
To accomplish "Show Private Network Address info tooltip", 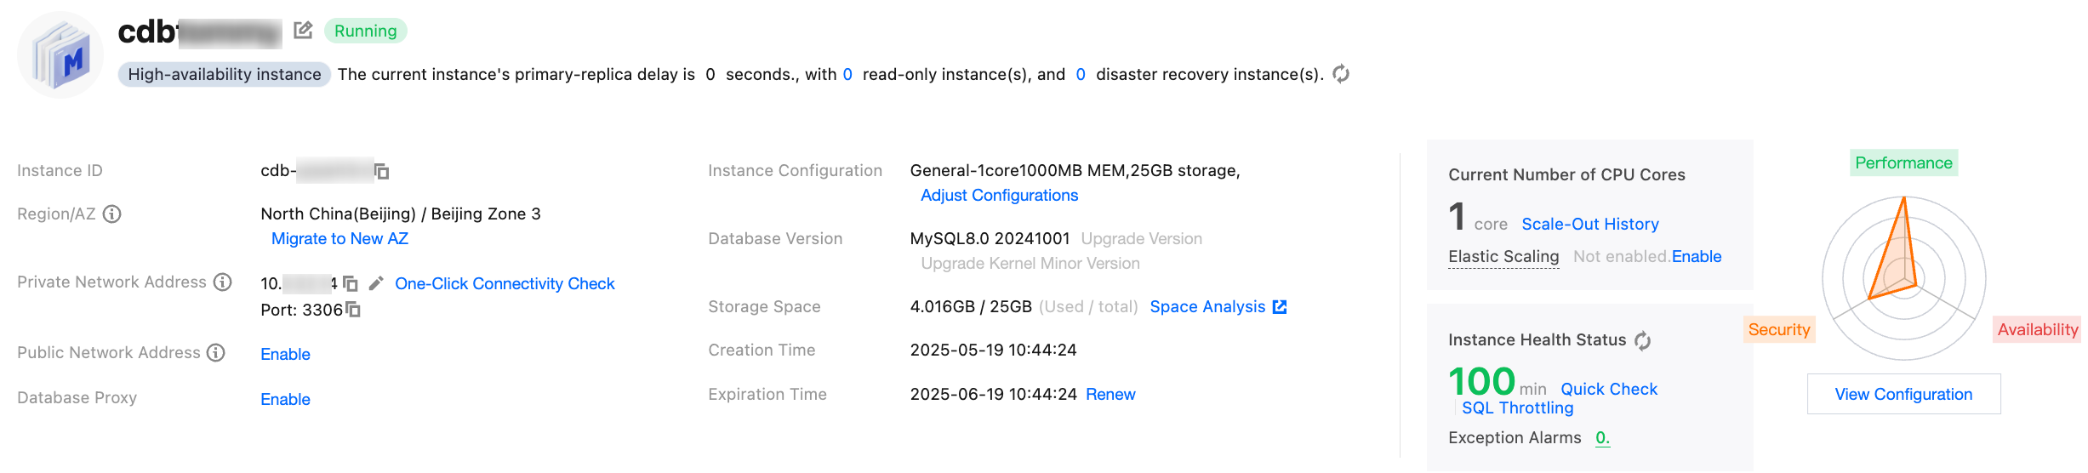I will point(223,282).
